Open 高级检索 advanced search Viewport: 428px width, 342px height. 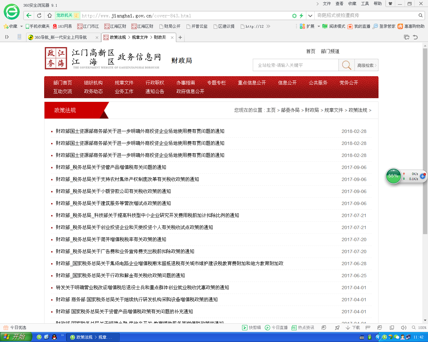[366, 65]
